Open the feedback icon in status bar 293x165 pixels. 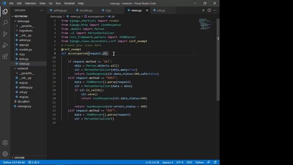(209, 162)
